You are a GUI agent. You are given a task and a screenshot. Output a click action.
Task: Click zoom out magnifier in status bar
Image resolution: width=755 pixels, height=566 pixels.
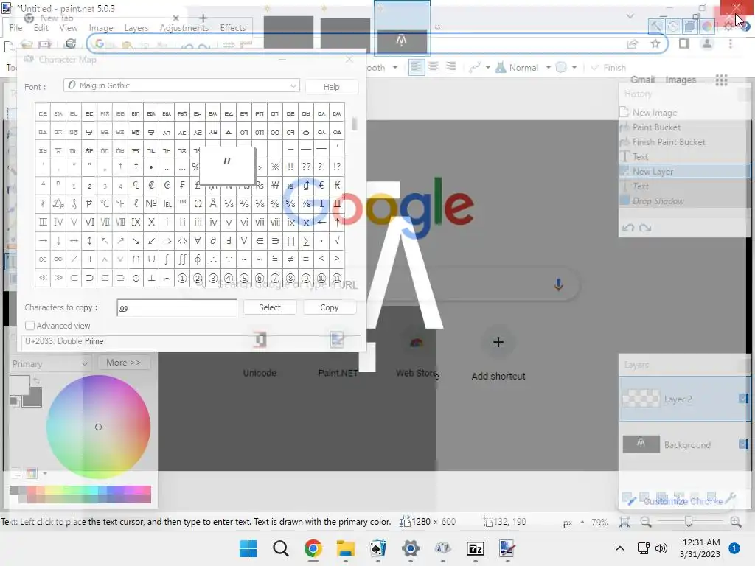(x=646, y=522)
